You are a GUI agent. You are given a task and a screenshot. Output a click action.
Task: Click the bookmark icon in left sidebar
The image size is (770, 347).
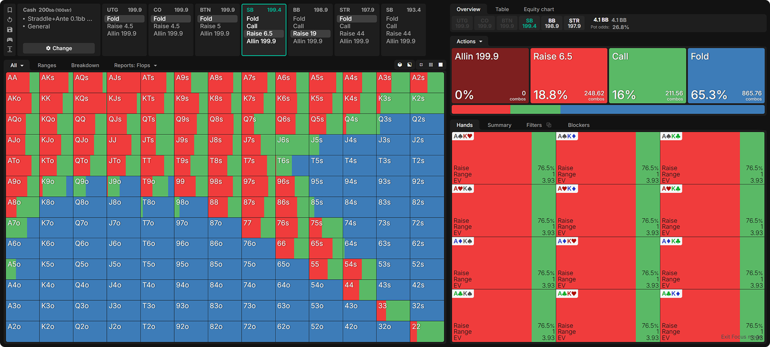10,10
